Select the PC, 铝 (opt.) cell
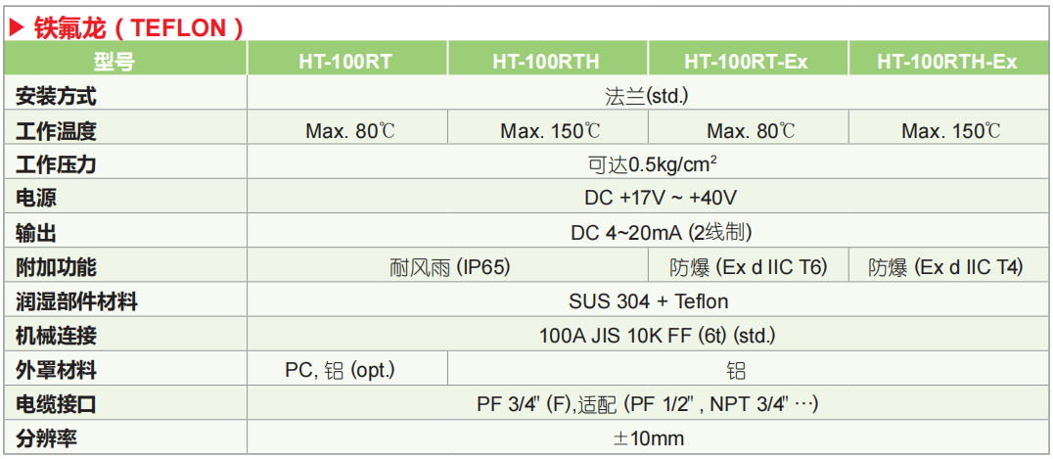This screenshot has height=459, width=1053. (x=347, y=370)
